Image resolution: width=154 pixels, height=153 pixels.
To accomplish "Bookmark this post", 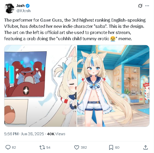I will click(x=111, y=147).
